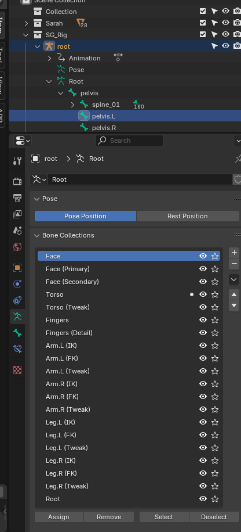Uncheck Collection exclude checkbox
241x532 pixels.
[x=203, y=11]
